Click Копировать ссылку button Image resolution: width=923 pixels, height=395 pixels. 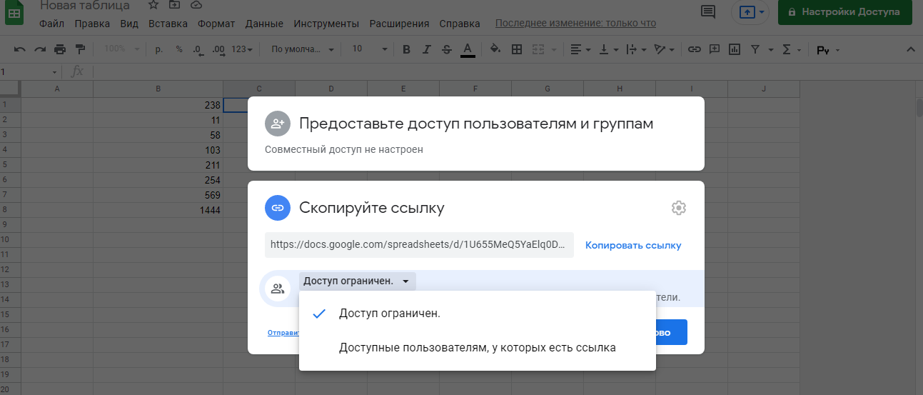click(633, 245)
